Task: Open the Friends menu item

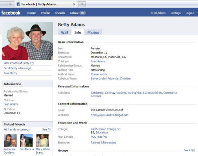Action: (x=60, y=13)
